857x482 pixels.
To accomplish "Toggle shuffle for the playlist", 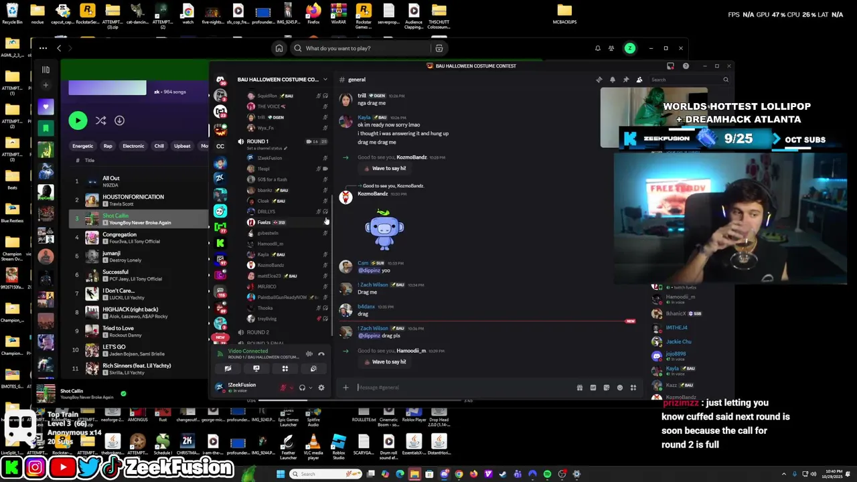I will point(100,120).
